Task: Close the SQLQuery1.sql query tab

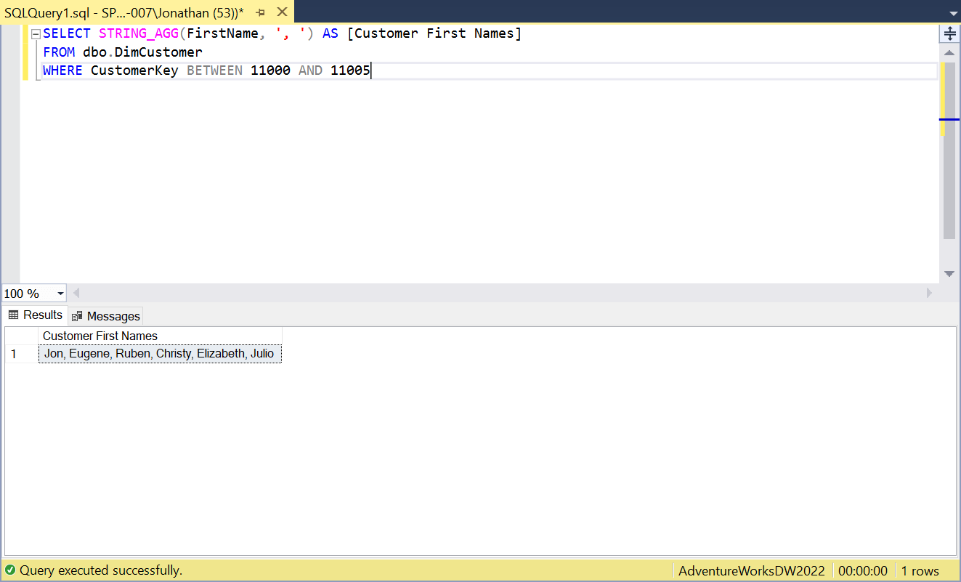Action: point(283,12)
